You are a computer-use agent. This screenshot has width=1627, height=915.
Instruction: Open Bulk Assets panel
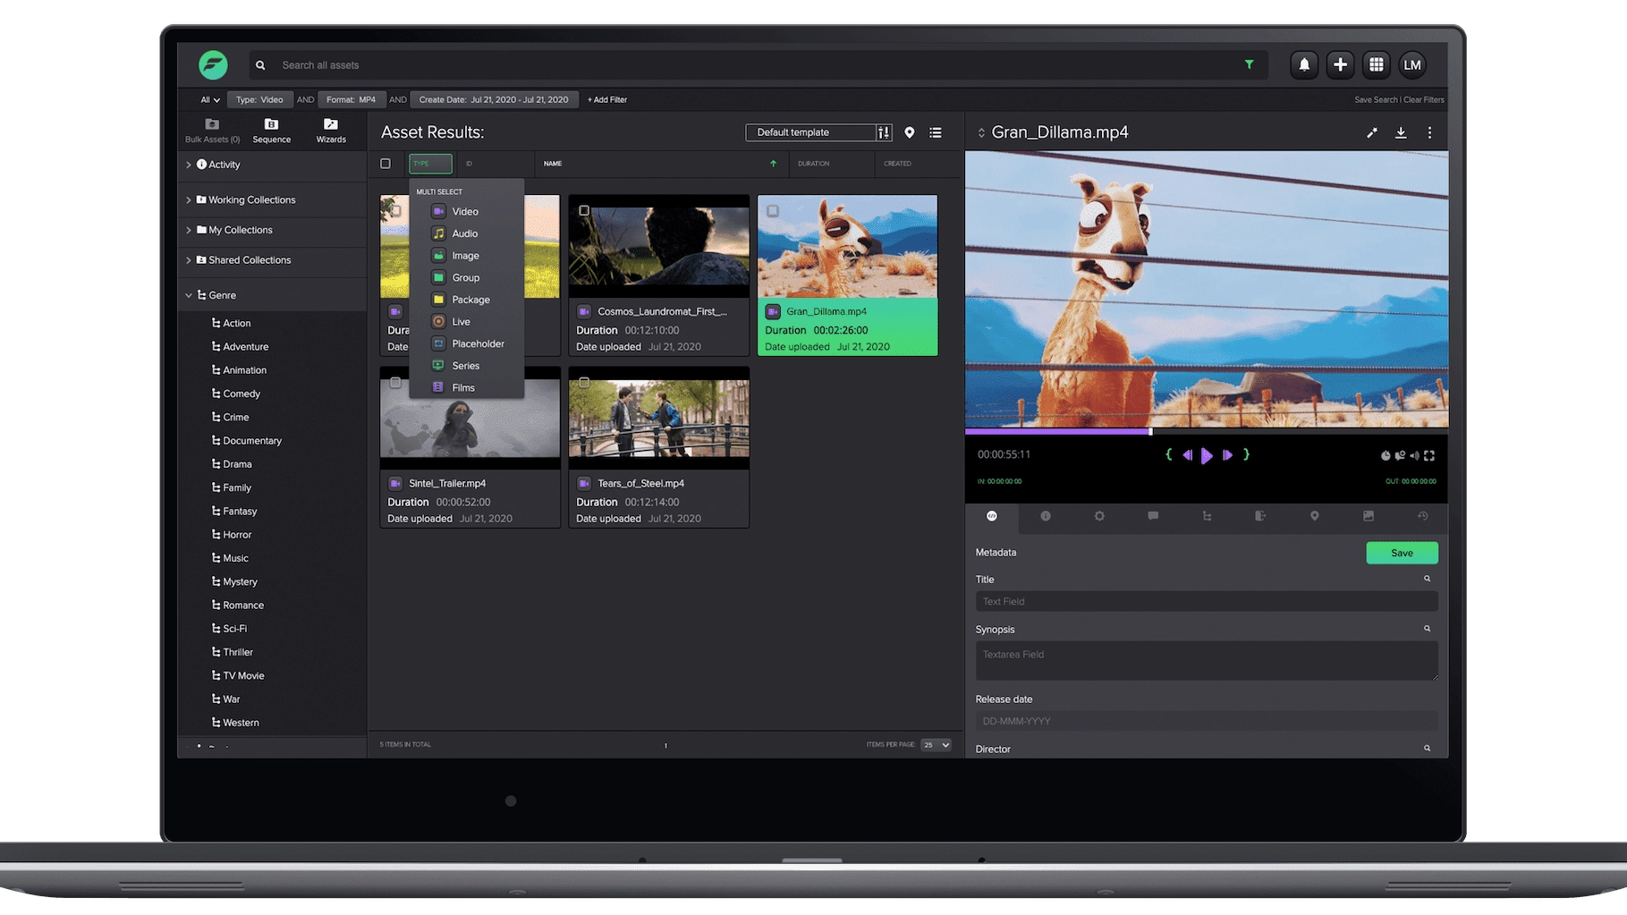tap(212, 130)
